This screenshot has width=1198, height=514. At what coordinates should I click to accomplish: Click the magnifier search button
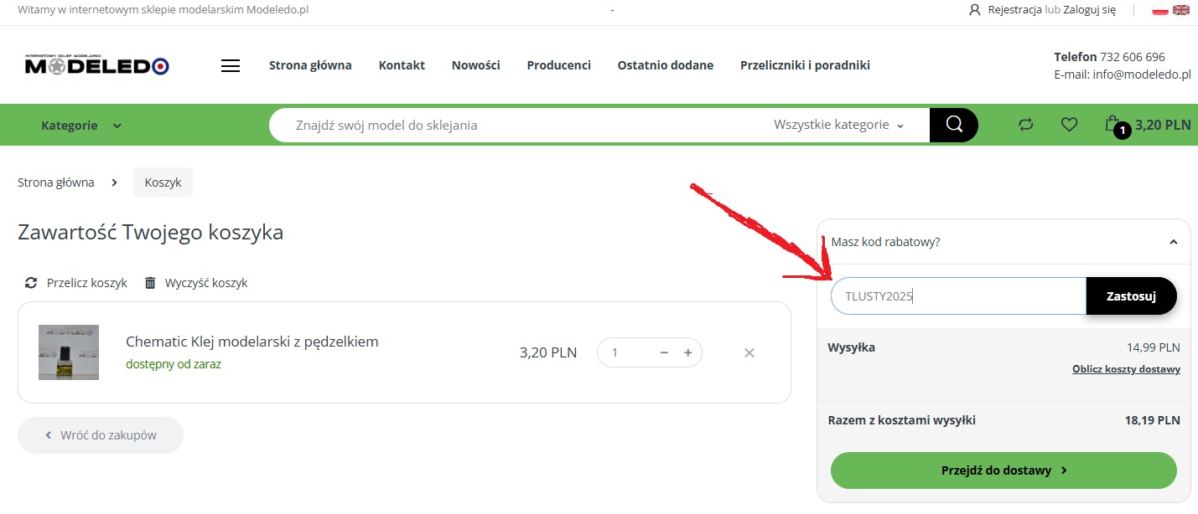tap(953, 125)
